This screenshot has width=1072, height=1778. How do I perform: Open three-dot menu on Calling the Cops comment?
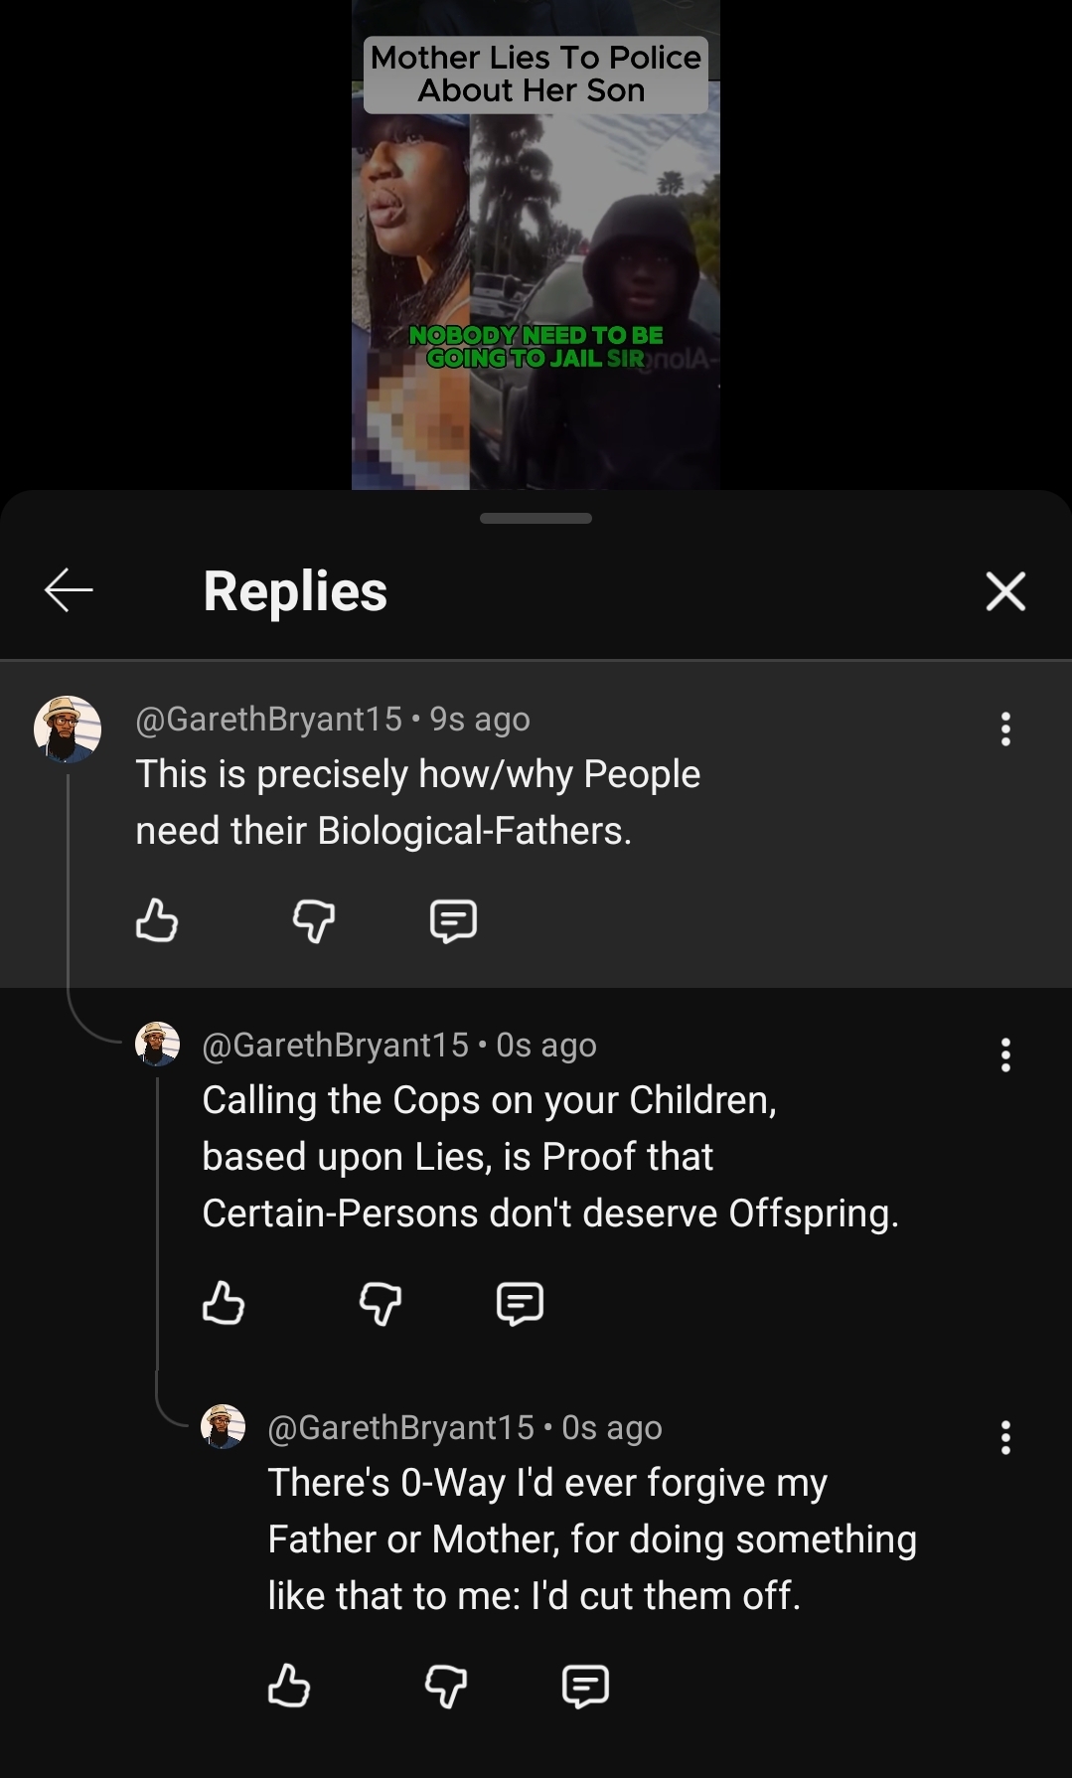(x=1005, y=1054)
